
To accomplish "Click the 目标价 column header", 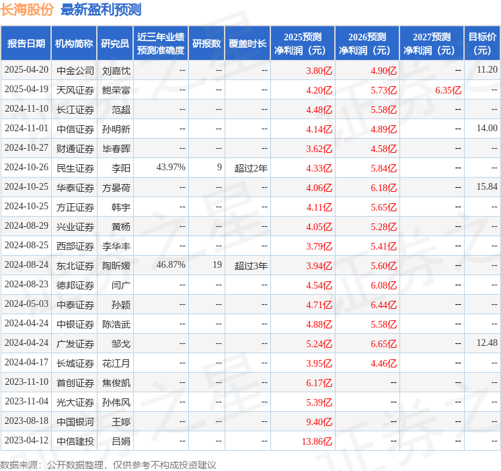I will (x=482, y=44).
